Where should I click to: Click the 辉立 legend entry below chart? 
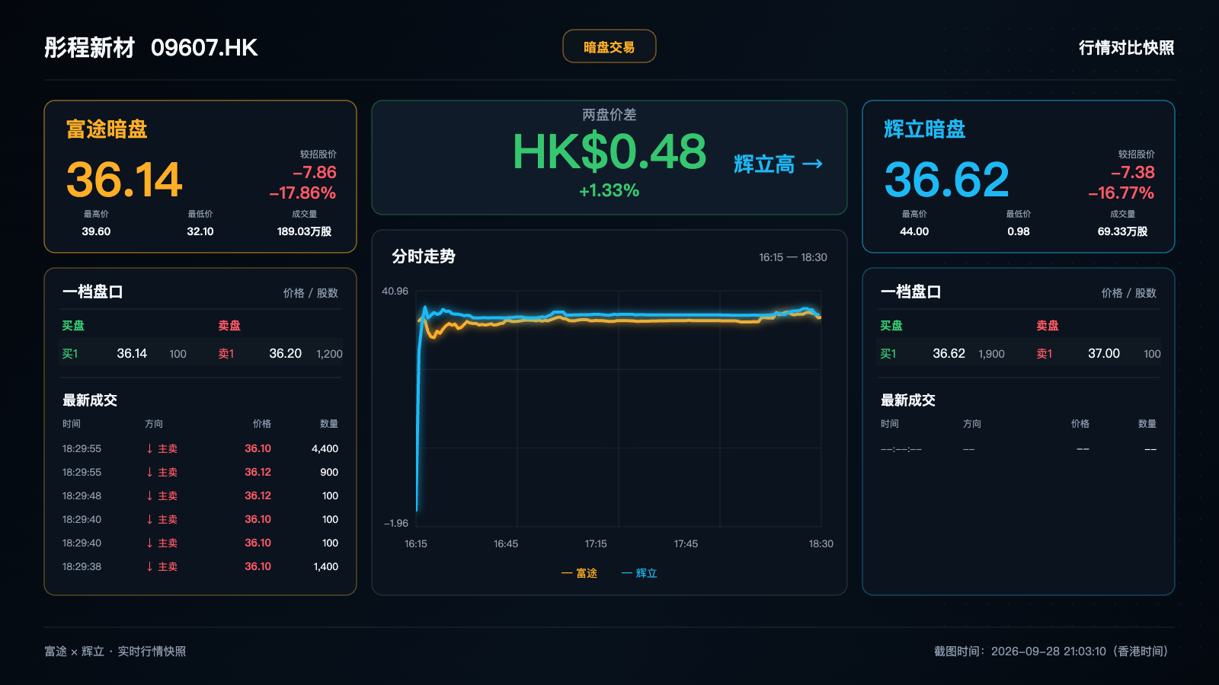click(x=639, y=573)
